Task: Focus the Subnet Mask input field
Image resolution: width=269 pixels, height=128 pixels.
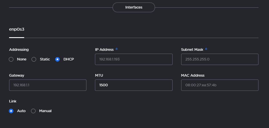Action: click(220, 59)
